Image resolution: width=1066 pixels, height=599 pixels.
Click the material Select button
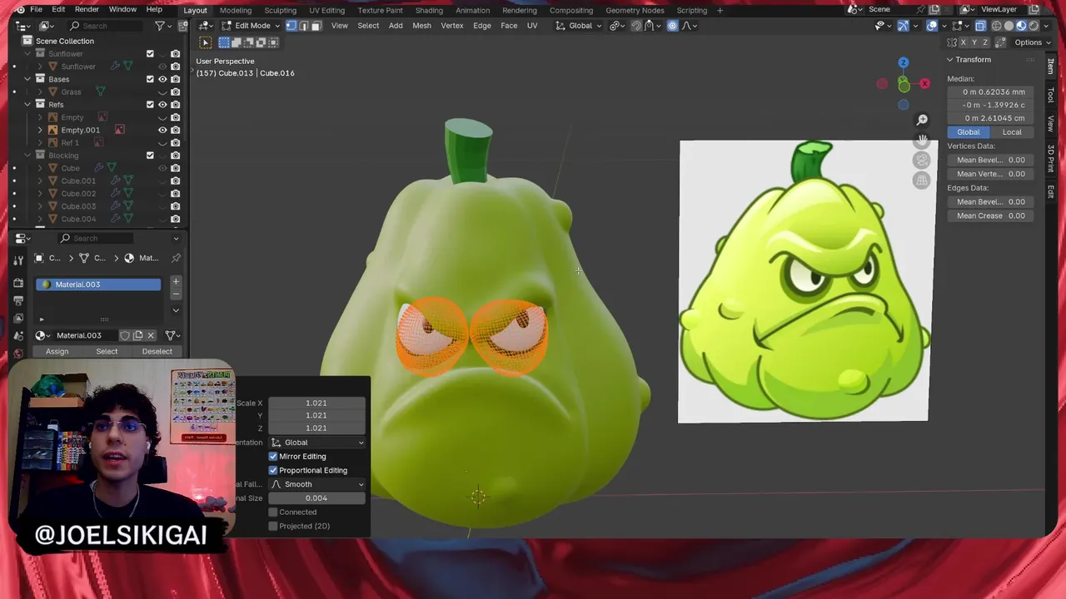107,351
